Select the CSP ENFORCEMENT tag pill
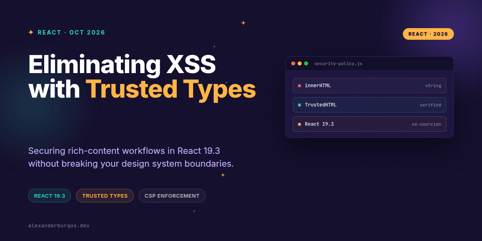This screenshot has width=482, height=241. pyautogui.click(x=172, y=196)
